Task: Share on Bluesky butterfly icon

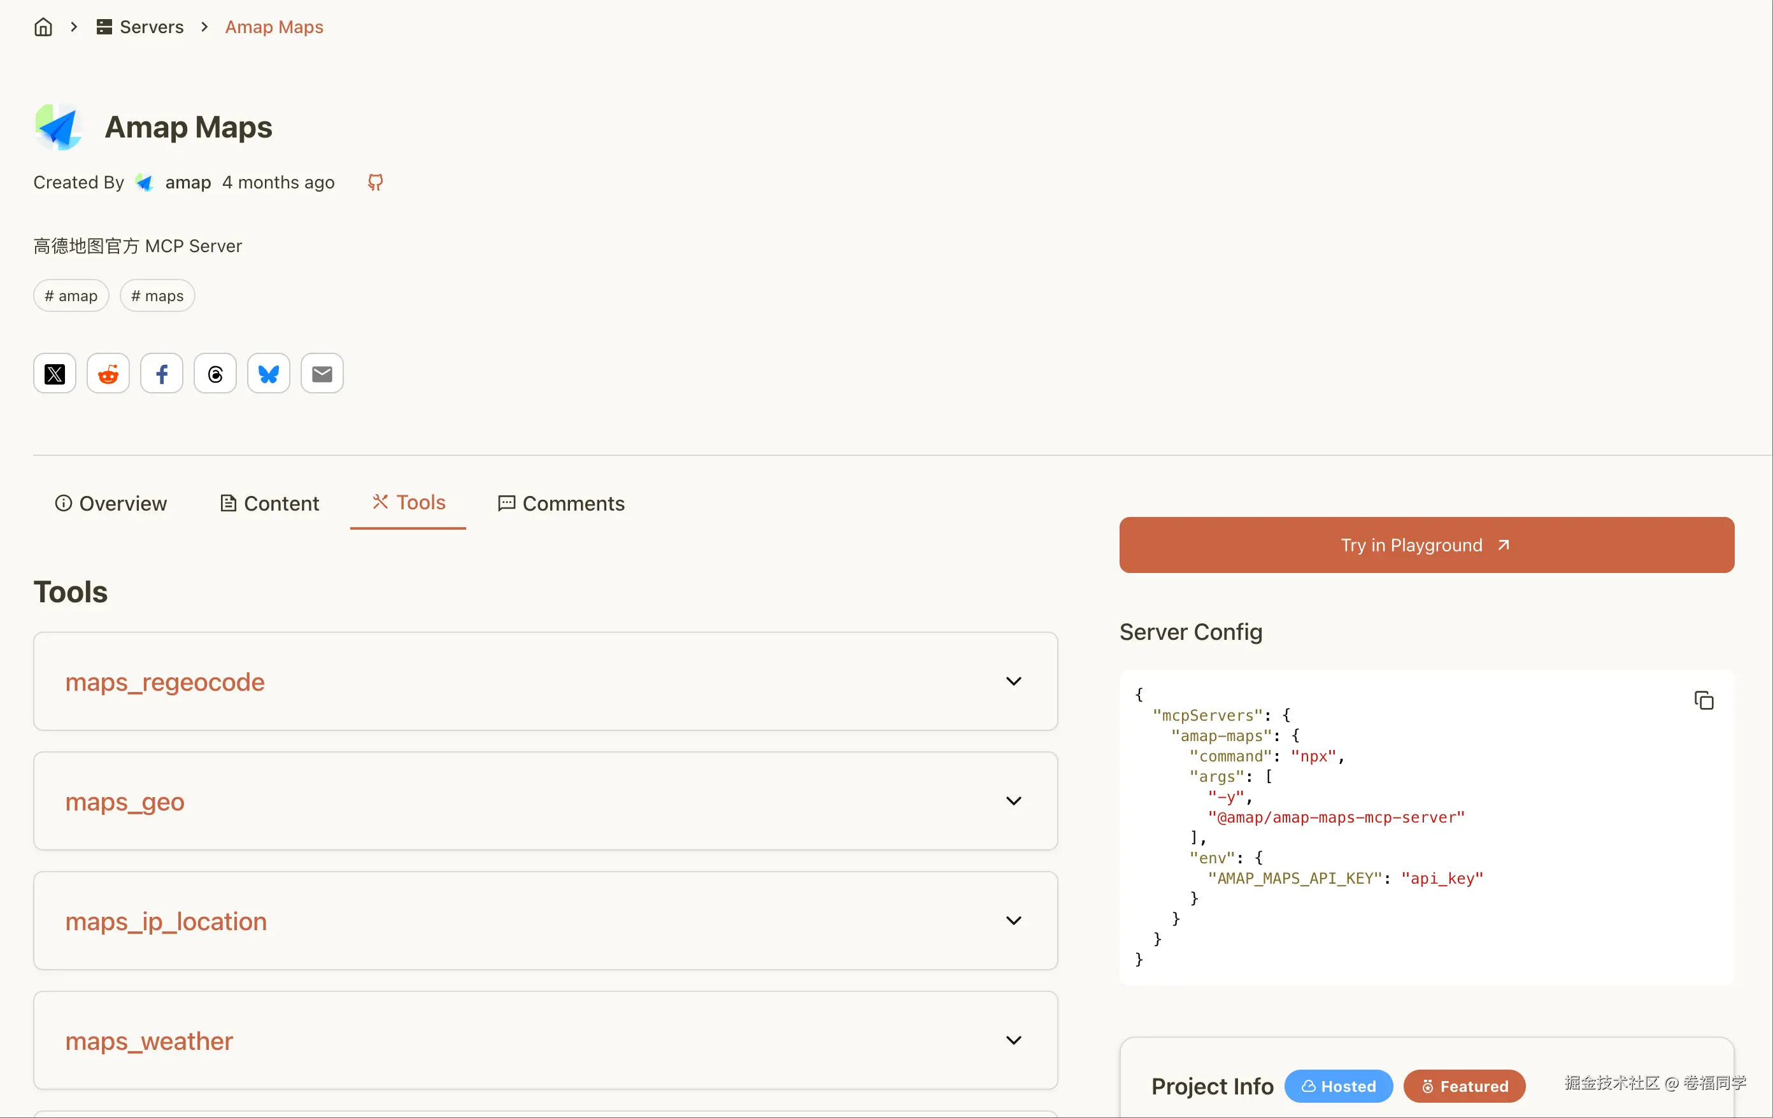Action: 269,374
